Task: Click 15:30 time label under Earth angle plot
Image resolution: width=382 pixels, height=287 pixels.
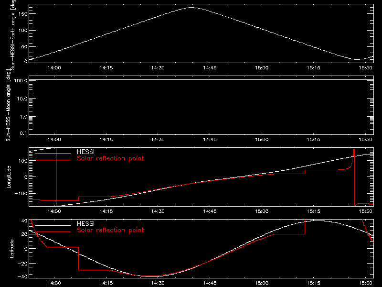Action: coord(365,67)
